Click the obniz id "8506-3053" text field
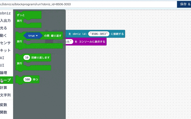The width and height of the screenshot is (191, 119). coord(99,34)
